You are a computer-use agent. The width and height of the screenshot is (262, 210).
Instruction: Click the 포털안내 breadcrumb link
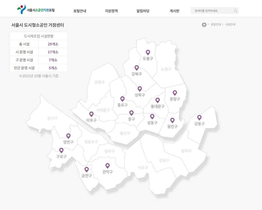216,25
